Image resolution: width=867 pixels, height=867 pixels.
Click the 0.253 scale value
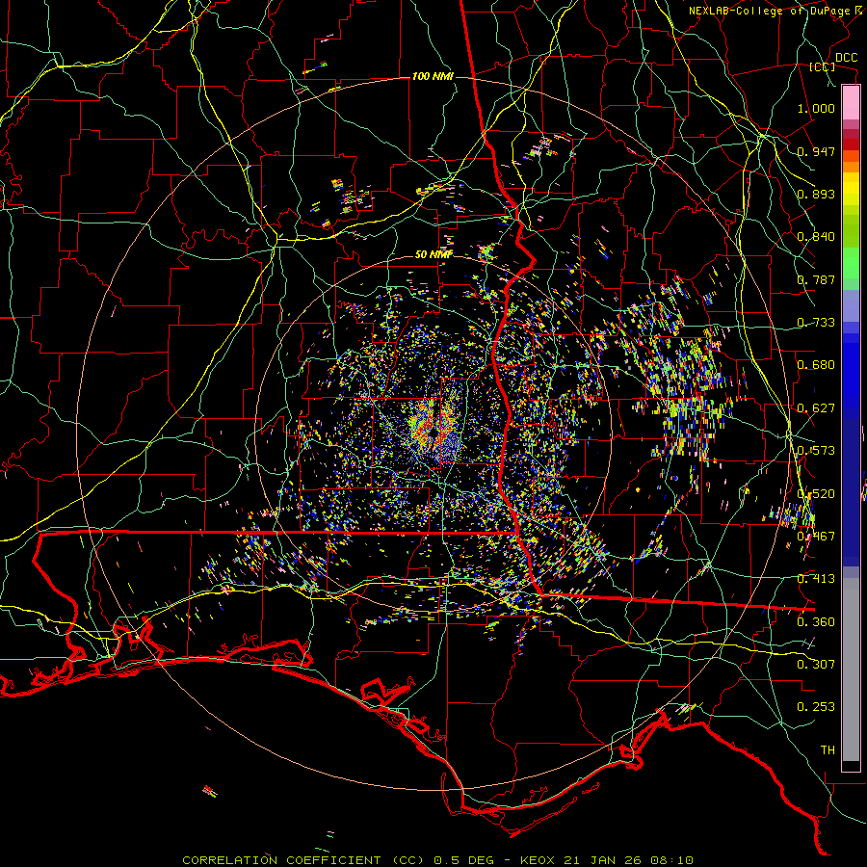pyautogui.click(x=816, y=707)
